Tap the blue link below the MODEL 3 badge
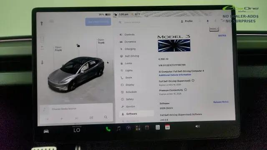Viewport: 267px width, 150px height. click(x=222, y=35)
